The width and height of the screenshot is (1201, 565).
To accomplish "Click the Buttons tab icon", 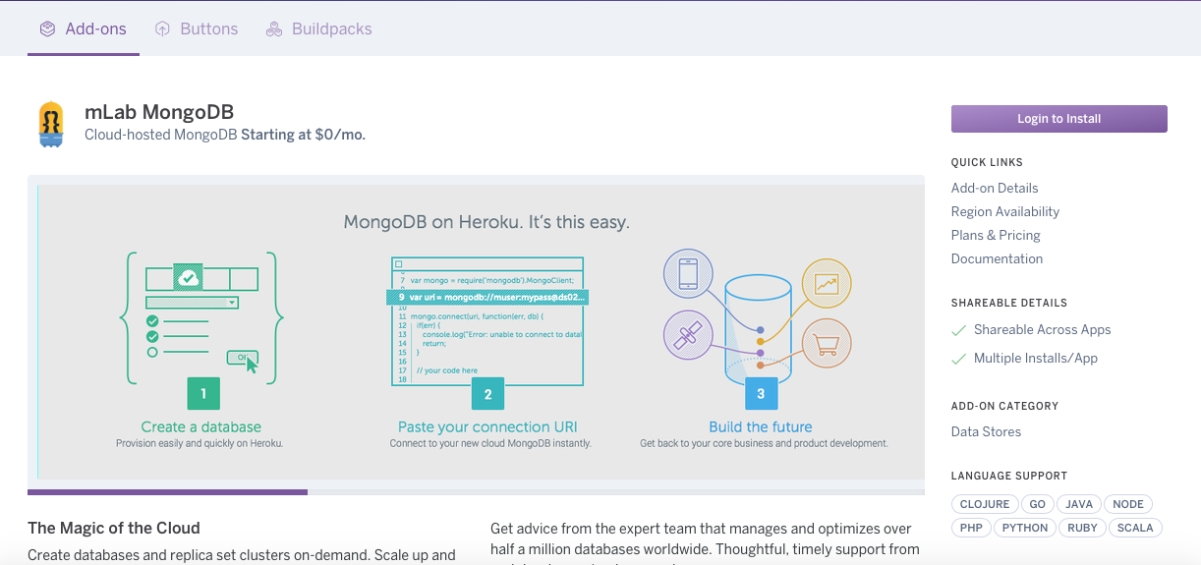I will point(162,29).
